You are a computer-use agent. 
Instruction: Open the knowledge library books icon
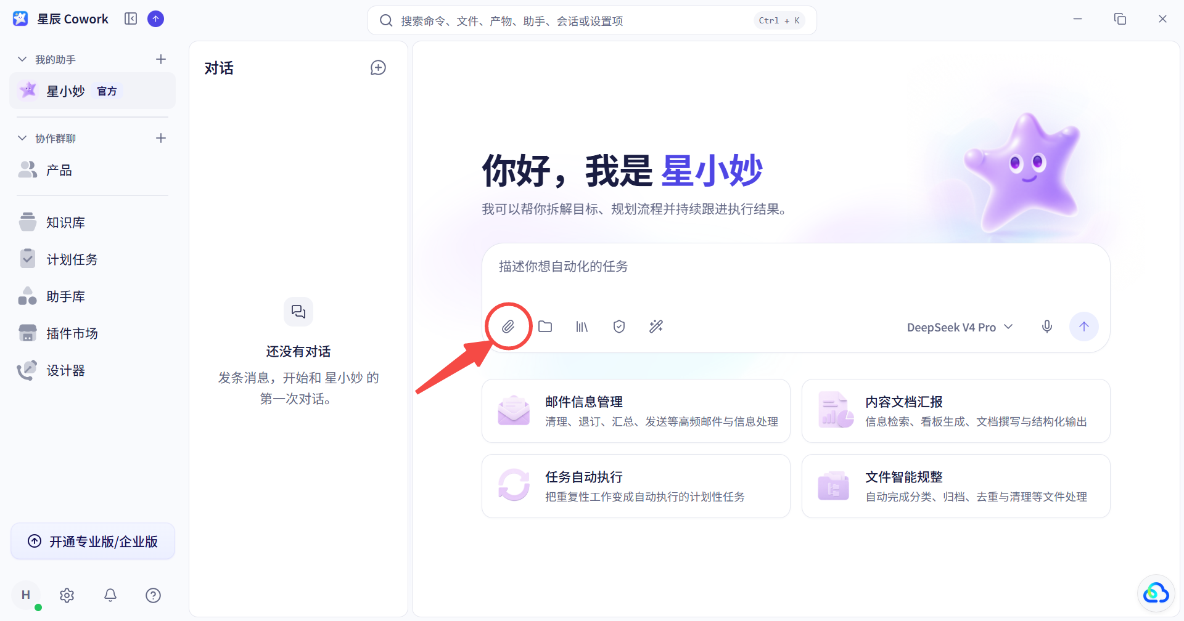[582, 327]
